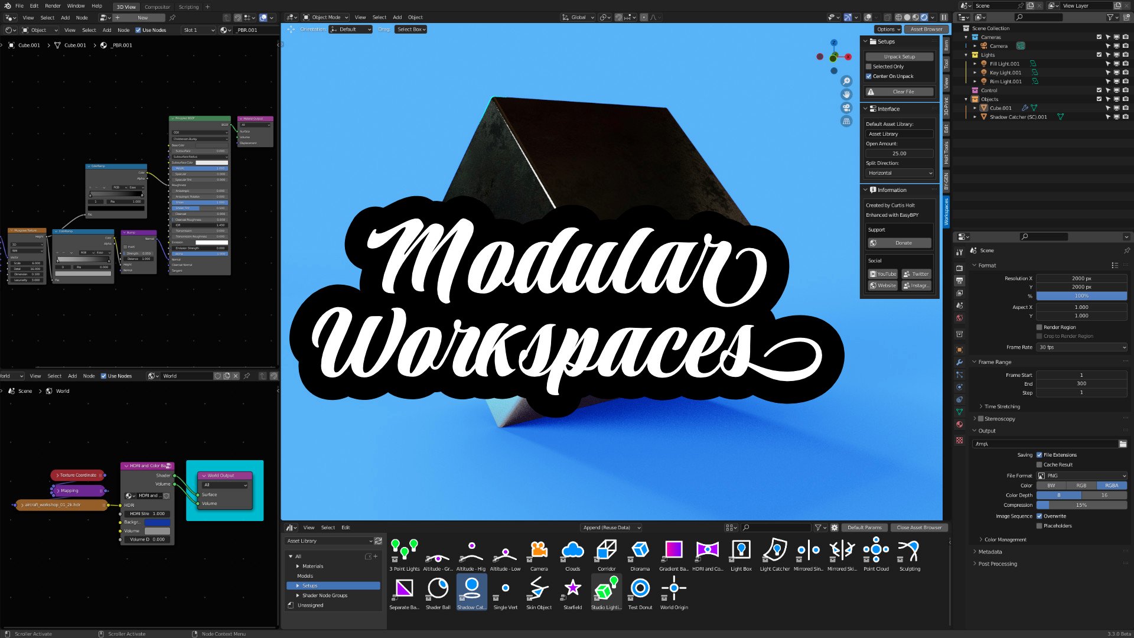Uncheck Center On Unpack

[x=869, y=76]
